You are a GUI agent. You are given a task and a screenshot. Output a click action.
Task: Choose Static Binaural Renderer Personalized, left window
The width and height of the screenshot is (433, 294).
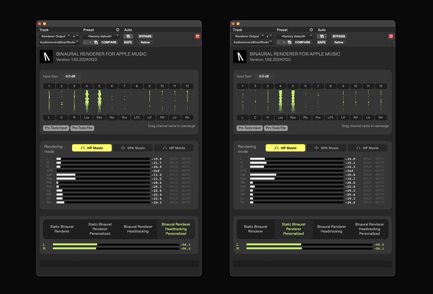[100, 229]
